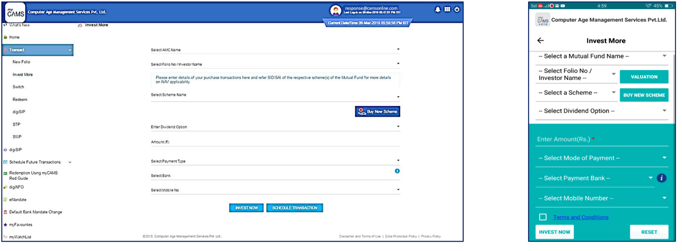Image resolution: width=682 pixels, height=251 pixels.
Task: Collapse the Transact menu in sidebar
Action: [70, 50]
